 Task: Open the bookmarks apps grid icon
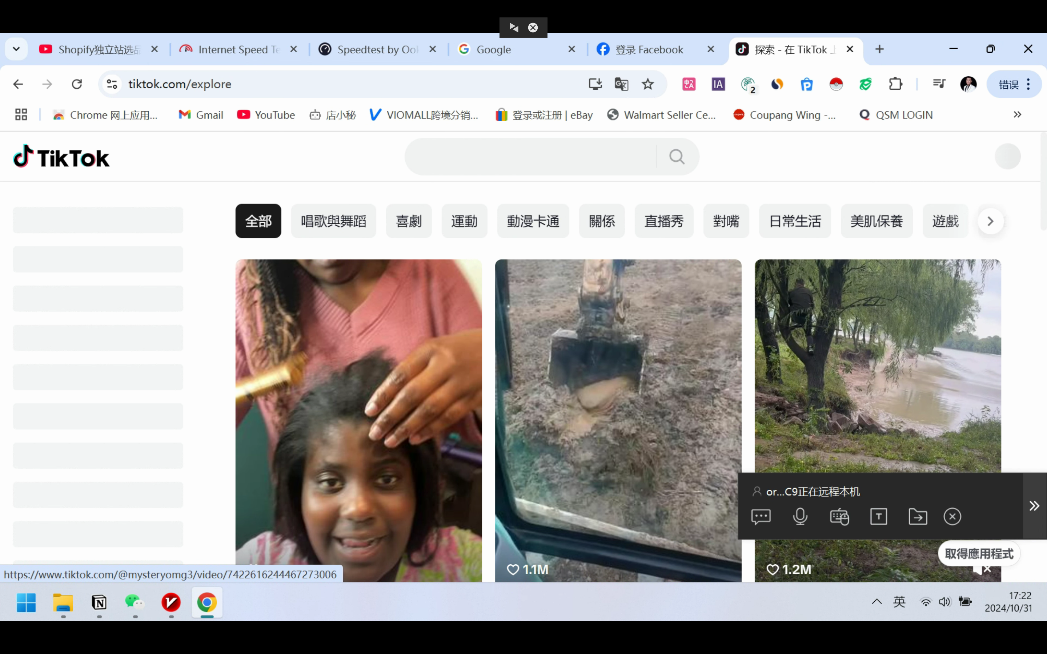tap(21, 114)
